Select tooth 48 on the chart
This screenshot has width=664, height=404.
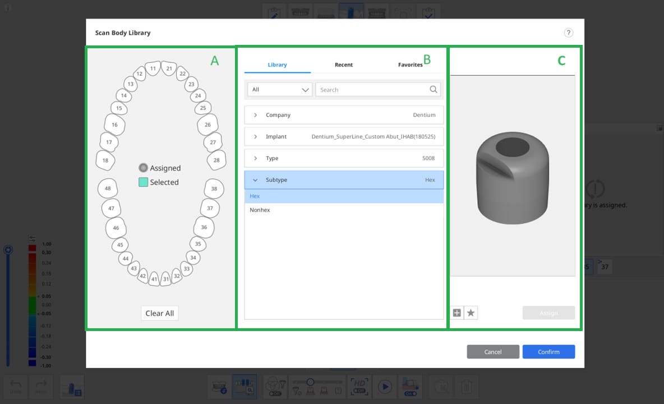[108, 189]
